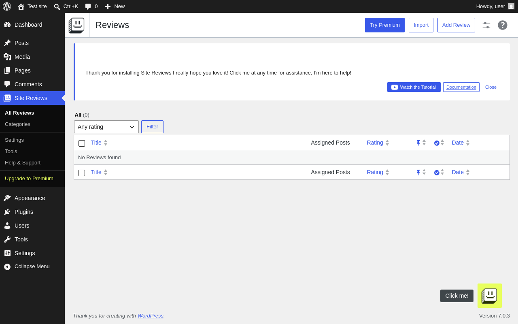
Task: Tick the select-all checkbox in the table header
Action: pos(82,143)
